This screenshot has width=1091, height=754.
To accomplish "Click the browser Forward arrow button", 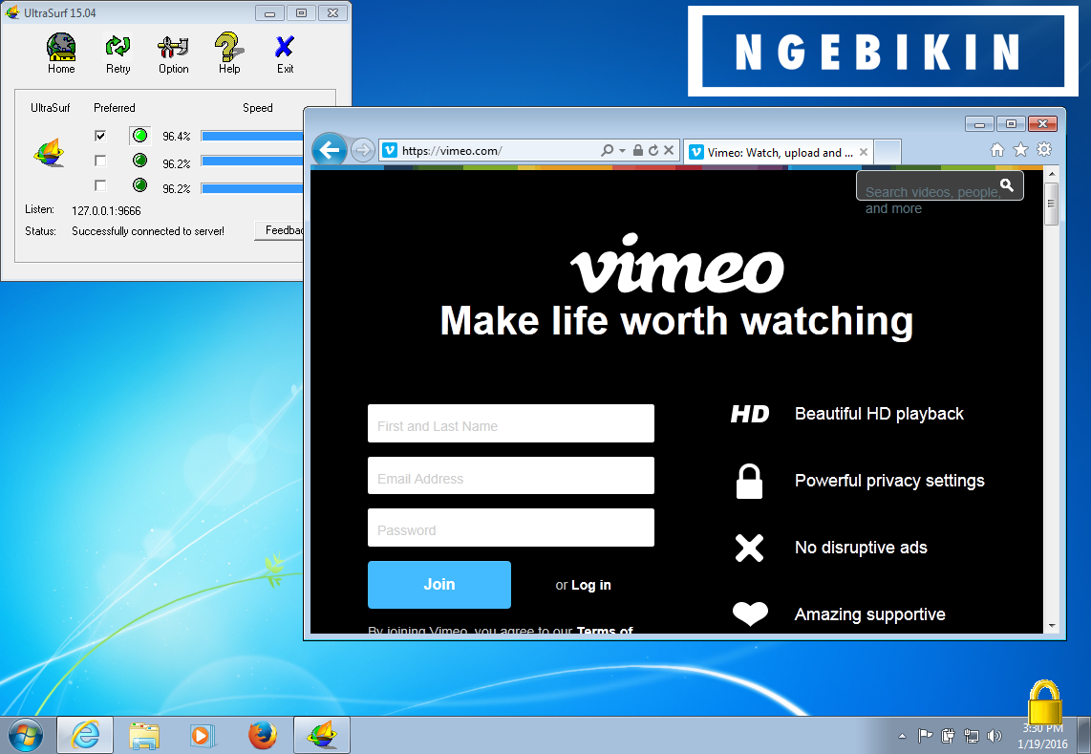I will pos(362,150).
